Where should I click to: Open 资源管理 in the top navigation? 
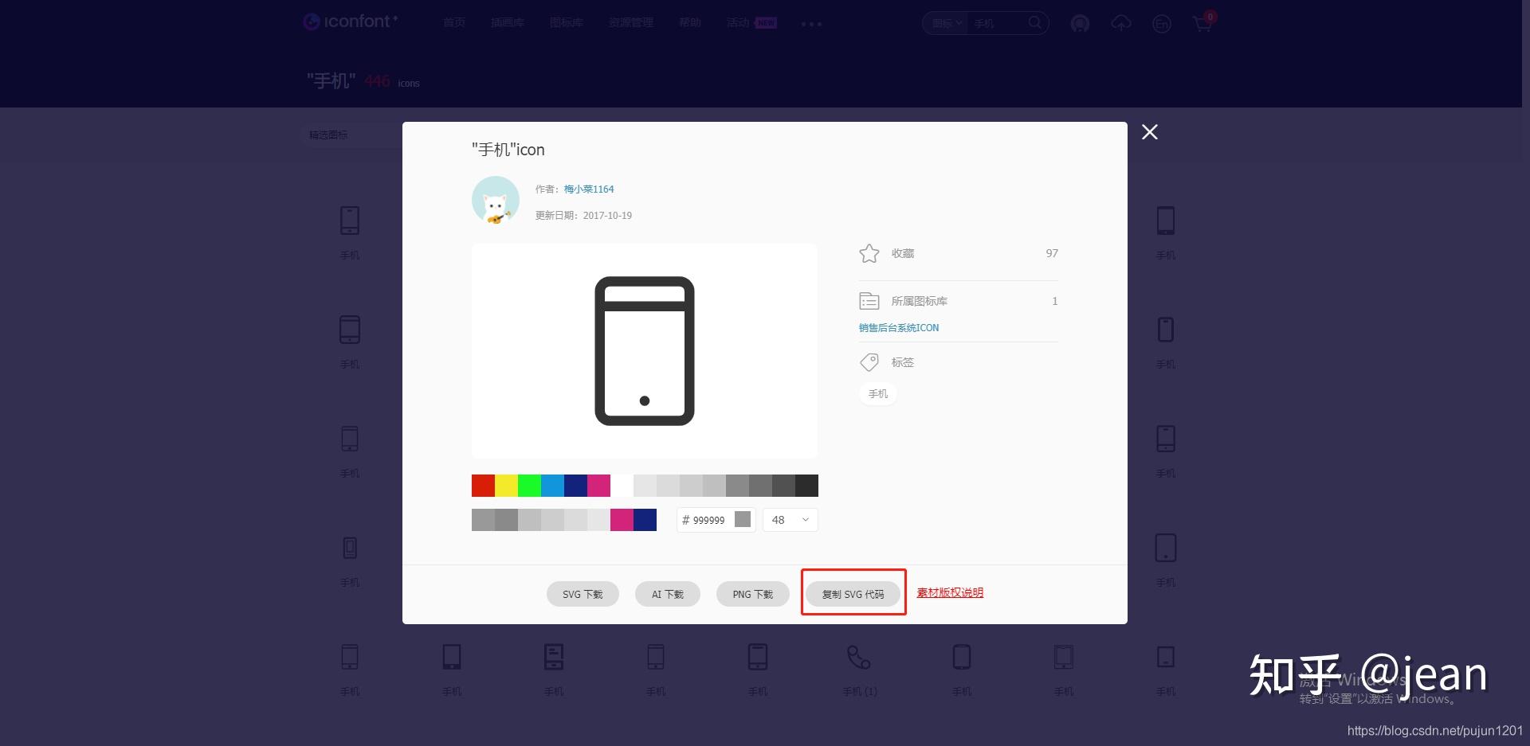631,22
